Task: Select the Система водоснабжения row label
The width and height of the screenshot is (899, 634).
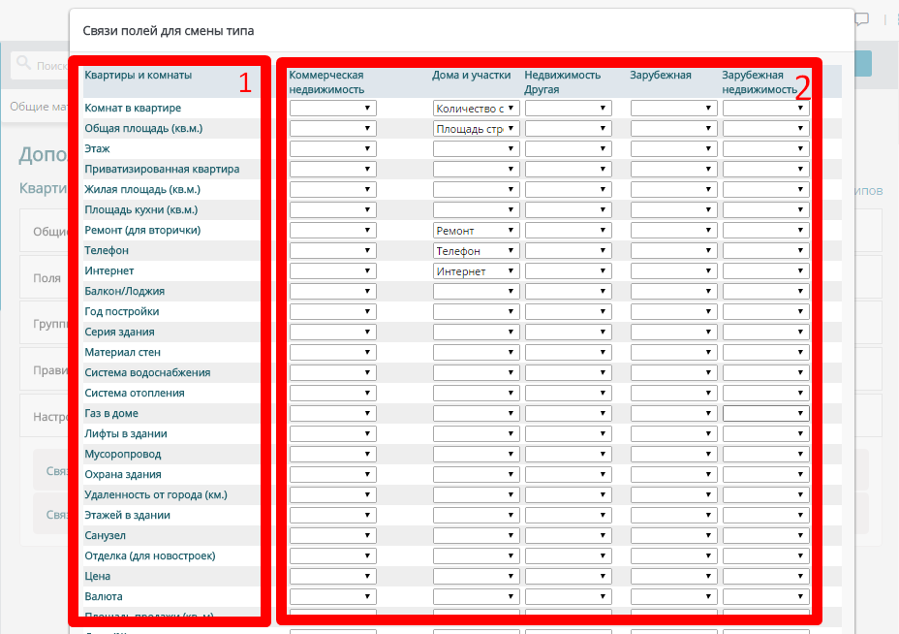Action: 147,373
